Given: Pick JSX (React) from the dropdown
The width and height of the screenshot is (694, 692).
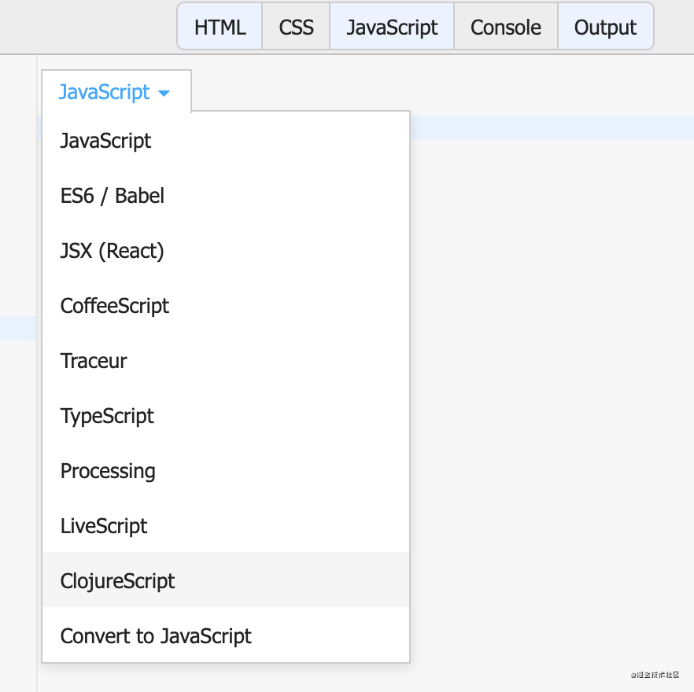Looking at the screenshot, I should tap(226, 250).
